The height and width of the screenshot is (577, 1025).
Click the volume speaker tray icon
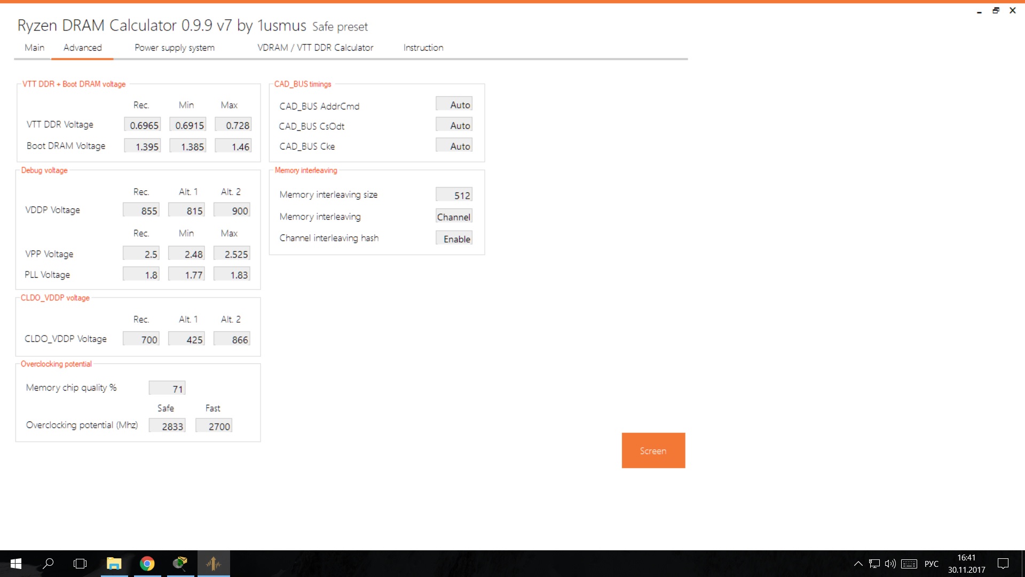point(890,564)
